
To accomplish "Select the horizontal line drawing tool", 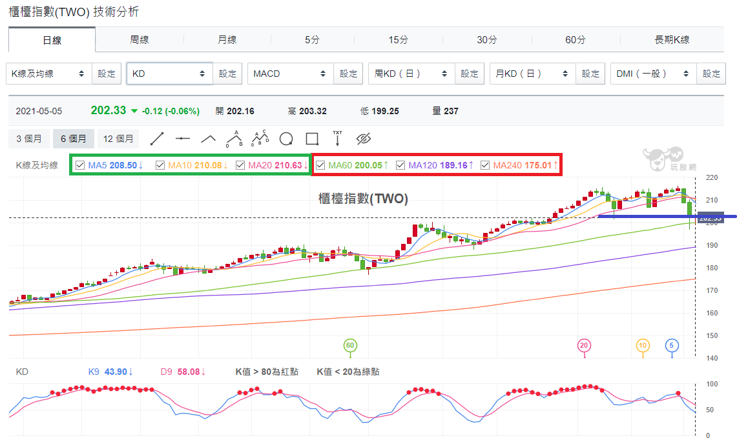I will [182, 139].
